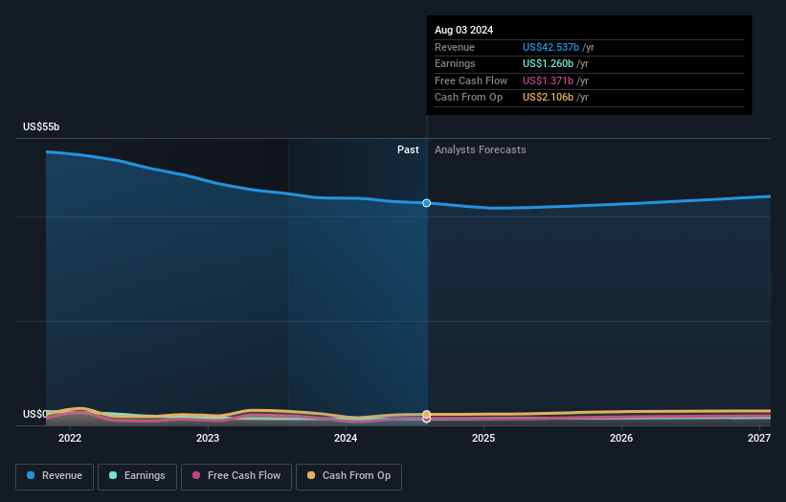Click the US$42.537b revenue value
The width and height of the screenshot is (786, 502).
pos(550,47)
